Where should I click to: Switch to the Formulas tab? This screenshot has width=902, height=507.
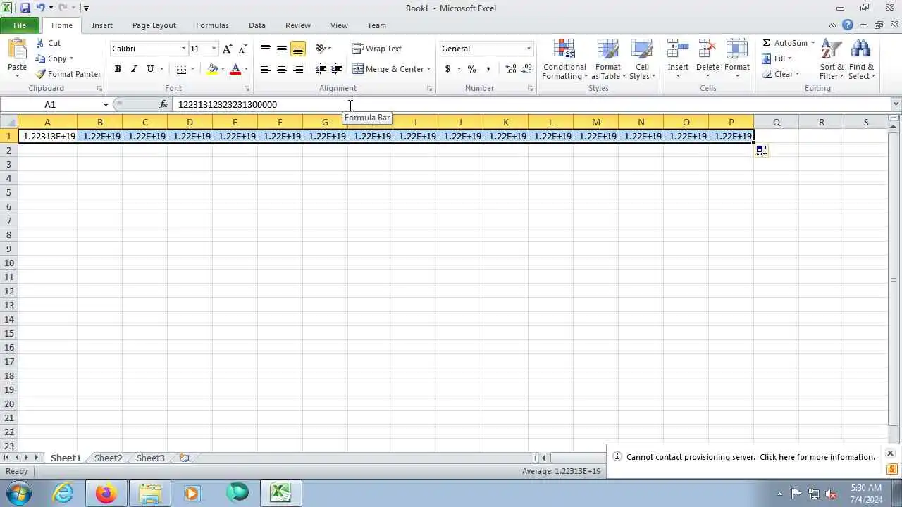click(212, 25)
